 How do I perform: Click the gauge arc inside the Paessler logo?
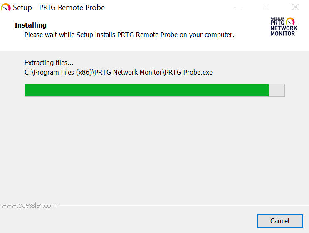point(290,21)
